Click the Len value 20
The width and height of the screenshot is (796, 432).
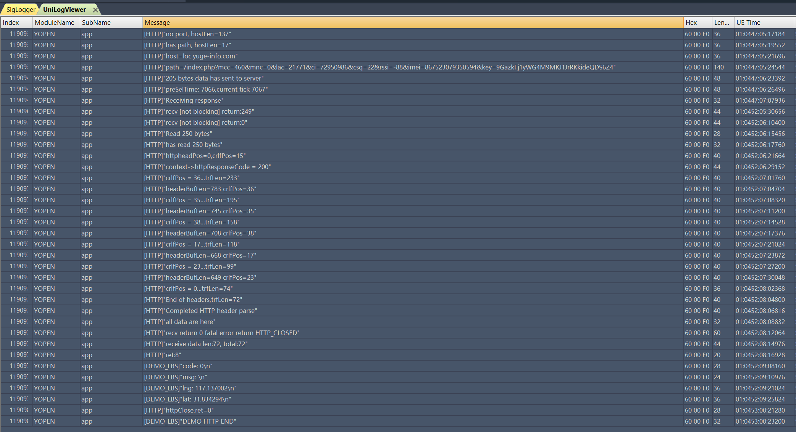tap(717, 355)
